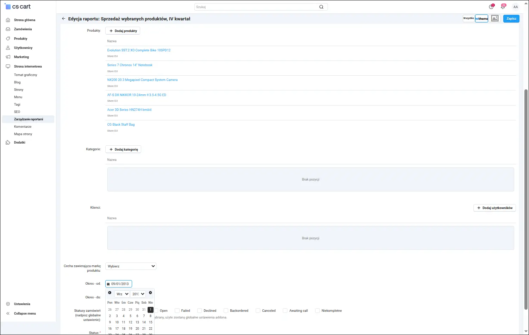Image resolution: width=529 pixels, height=335 pixels.
Task: Open the notifications bell
Action: coord(503,7)
